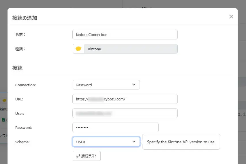
Task: Open the Connection dropdown showing Password
Action: [x=106, y=85]
